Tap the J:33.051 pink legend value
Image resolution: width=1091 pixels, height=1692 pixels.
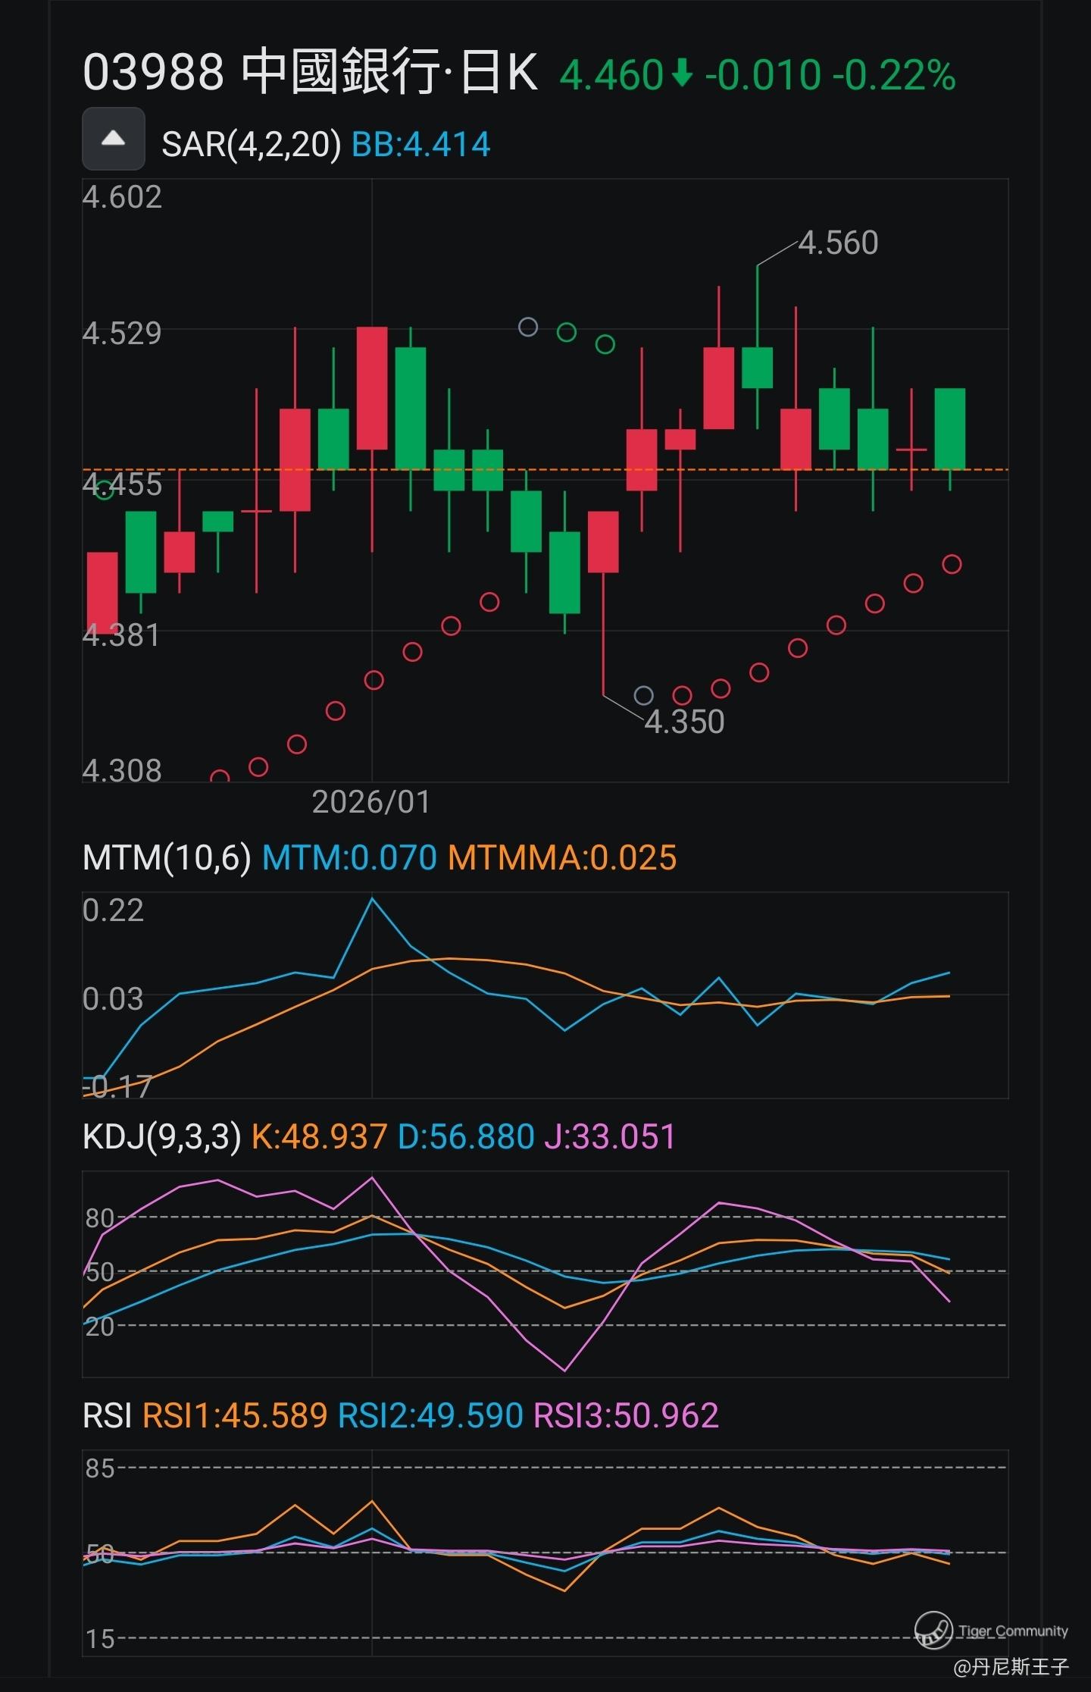609,1137
